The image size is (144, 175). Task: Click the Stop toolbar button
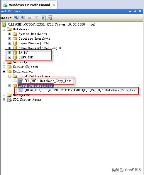[x=30, y=18]
